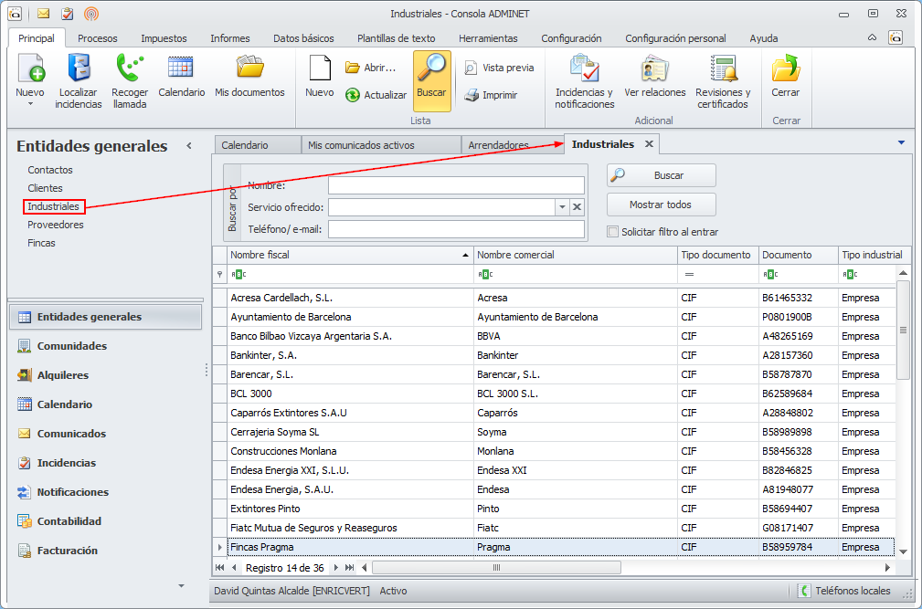Open Revisiones y certificados icon

pos(723,70)
